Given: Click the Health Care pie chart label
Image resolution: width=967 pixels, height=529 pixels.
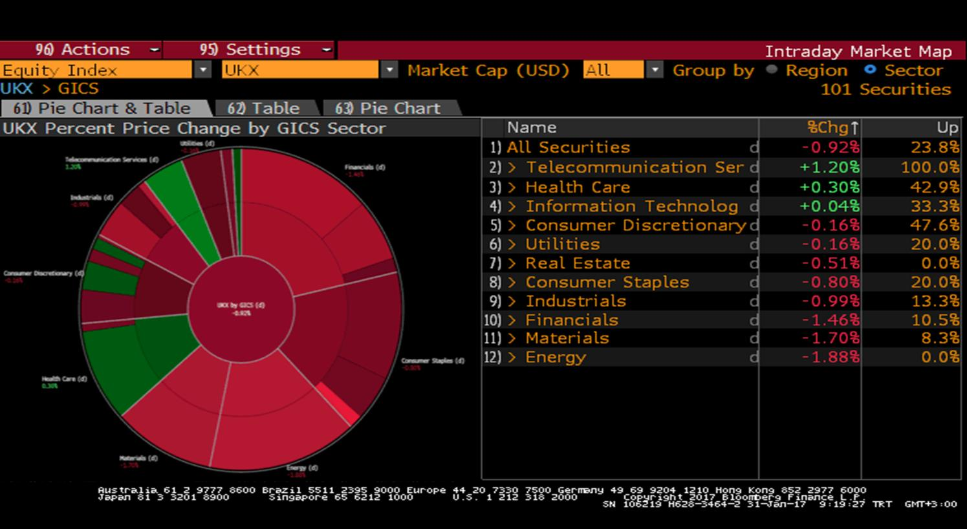Looking at the screenshot, I should (64, 379).
